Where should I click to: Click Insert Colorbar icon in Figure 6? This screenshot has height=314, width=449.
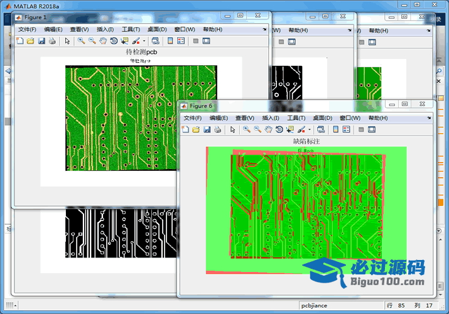tap(336, 129)
